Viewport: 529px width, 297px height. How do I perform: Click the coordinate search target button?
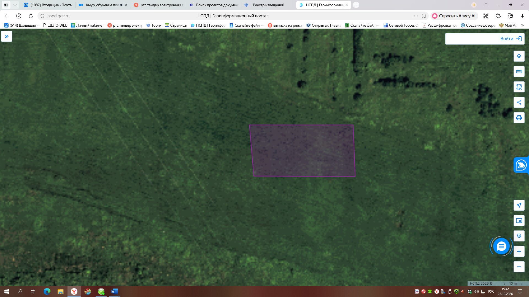click(x=519, y=236)
